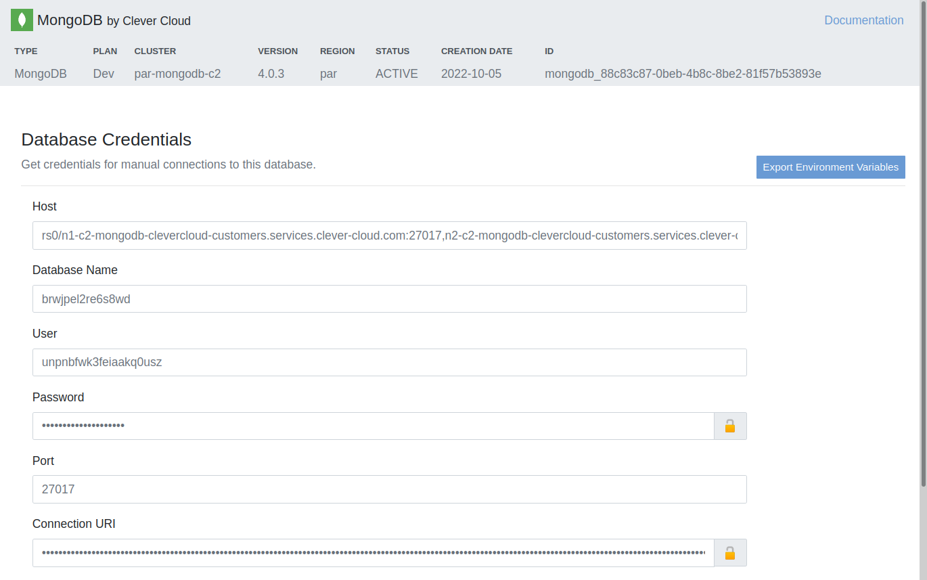Click the PLAN column header
This screenshot has height=580, width=927.
coord(105,51)
